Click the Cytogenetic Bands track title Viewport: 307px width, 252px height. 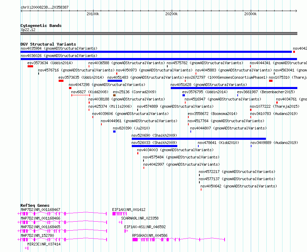pos(41,26)
